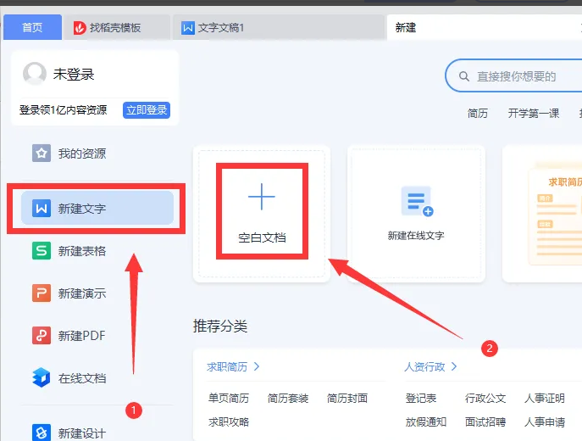Click the W icon for 新建文字
The height and width of the screenshot is (441, 582).
[42, 208]
